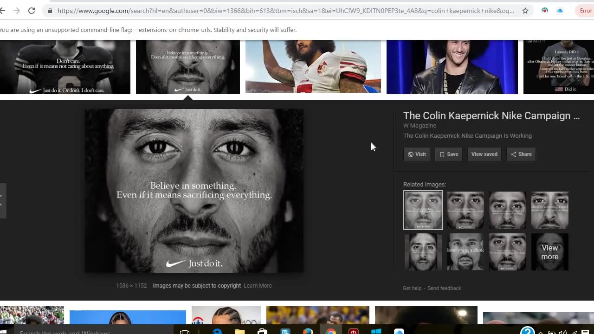Click the Error indicator in Chrome toolbar

point(586,11)
